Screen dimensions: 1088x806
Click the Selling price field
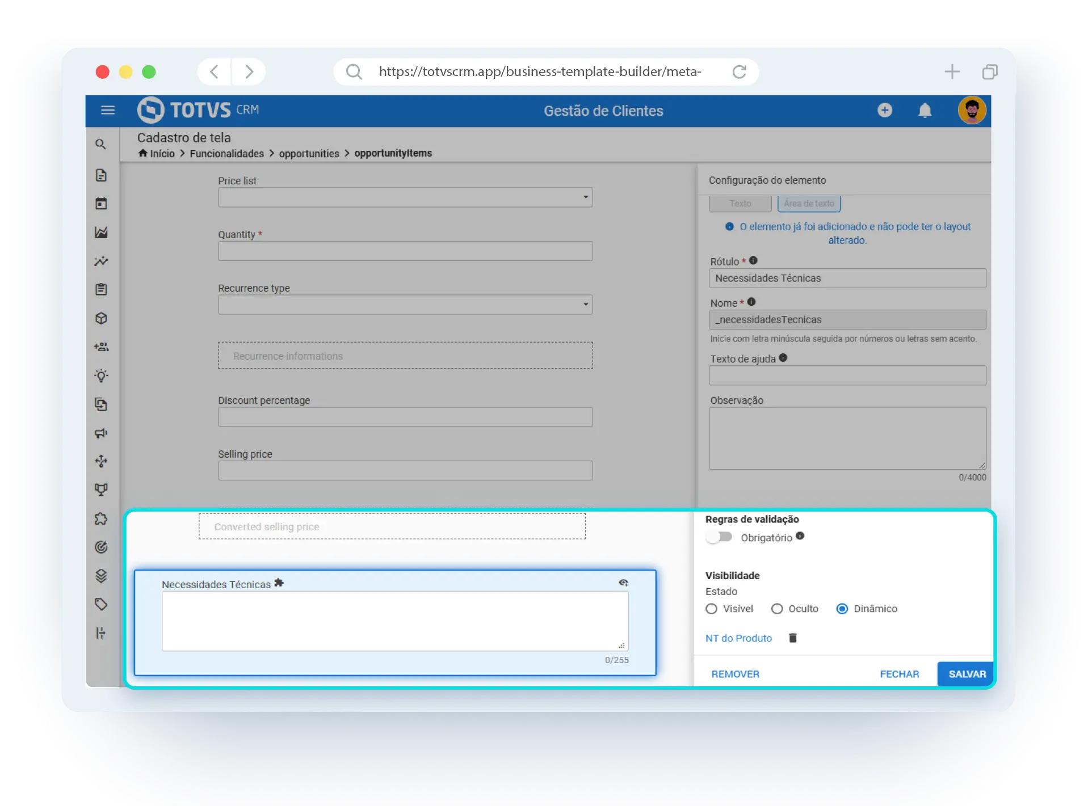405,470
